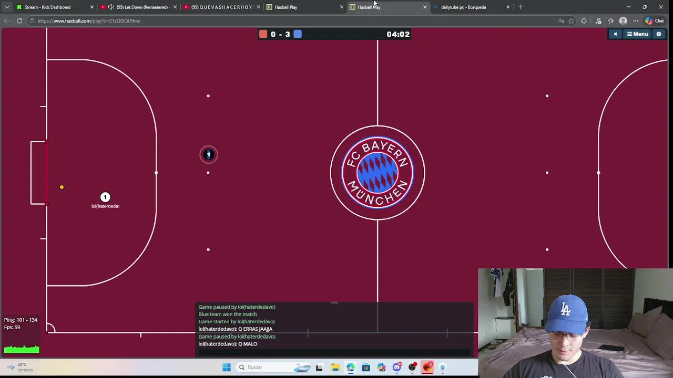Click the white player lol(haterdedavo) disc
Viewport: 673px width, 378px height.
[105, 197]
